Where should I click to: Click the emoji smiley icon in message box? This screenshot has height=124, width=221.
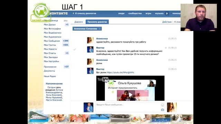[x=162, y=105]
